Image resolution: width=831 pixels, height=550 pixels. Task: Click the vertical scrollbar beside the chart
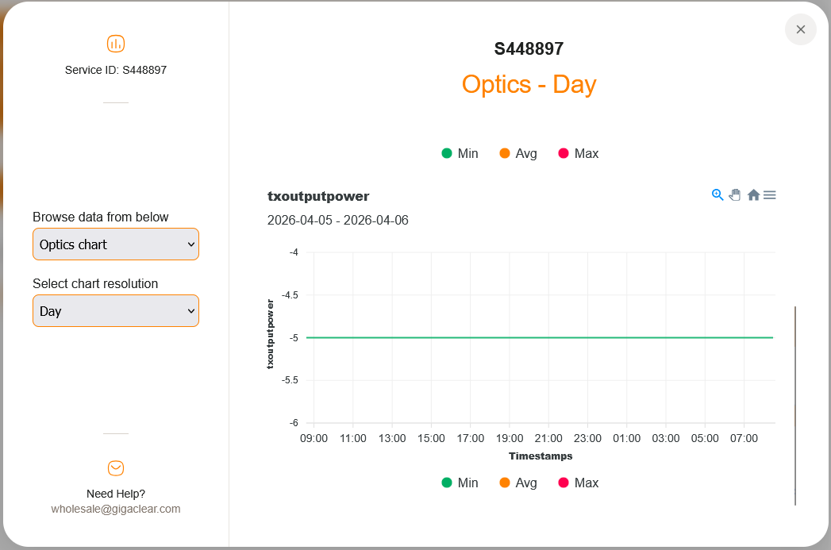coord(795,405)
